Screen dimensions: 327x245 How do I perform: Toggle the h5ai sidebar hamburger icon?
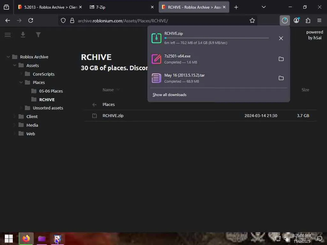click(8, 35)
